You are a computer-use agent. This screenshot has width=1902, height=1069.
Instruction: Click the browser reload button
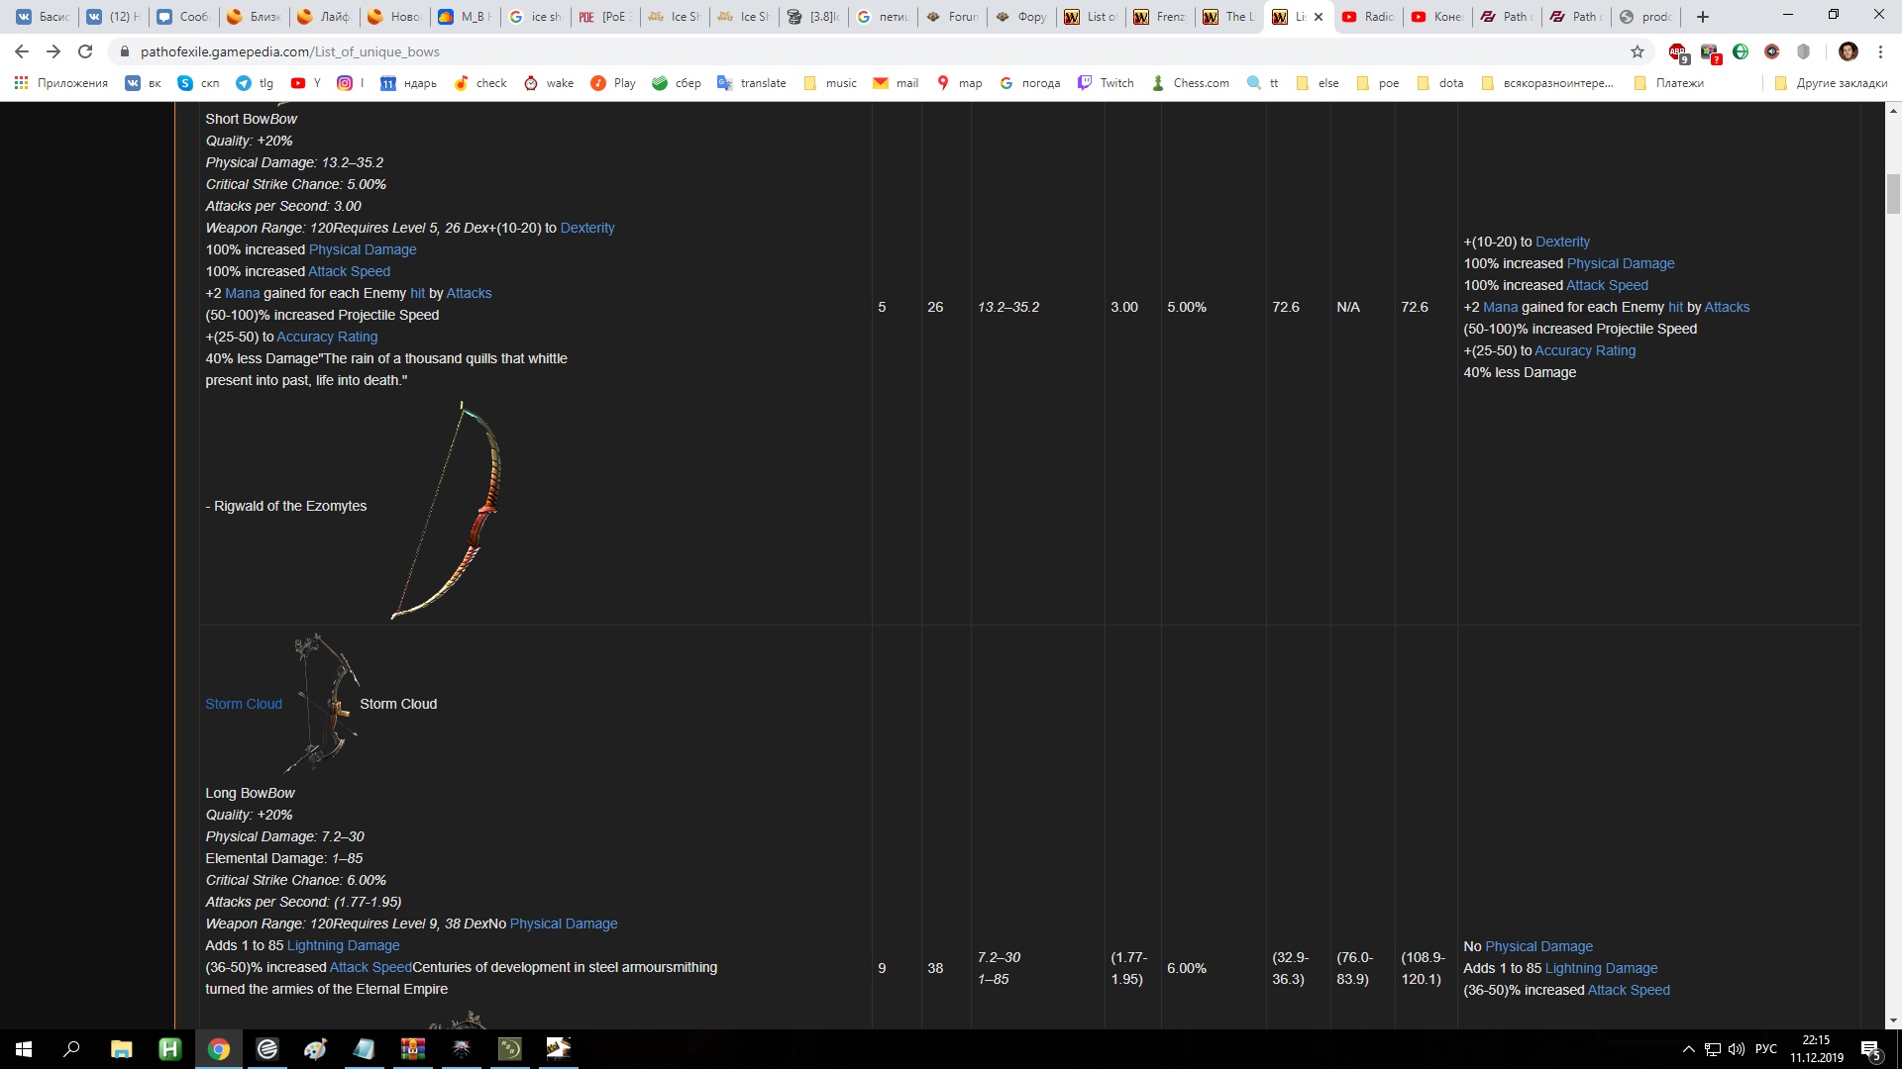click(85, 51)
